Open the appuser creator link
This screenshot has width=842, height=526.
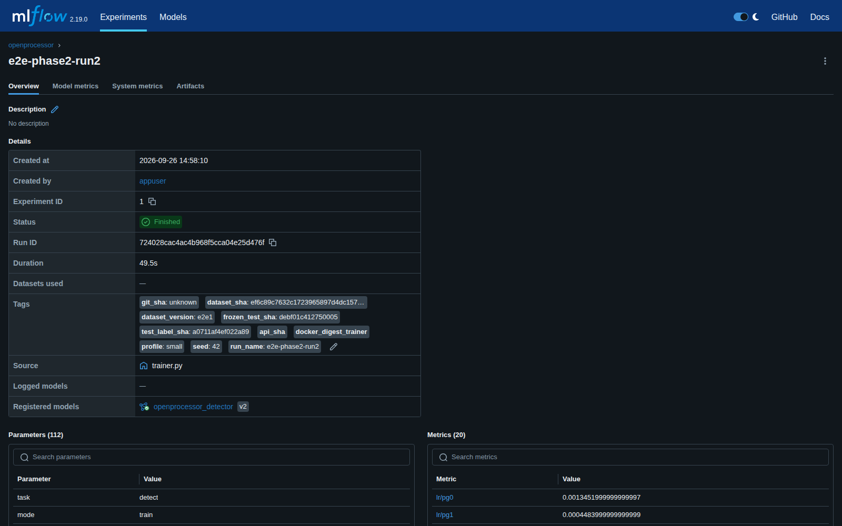click(x=153, y=181)
